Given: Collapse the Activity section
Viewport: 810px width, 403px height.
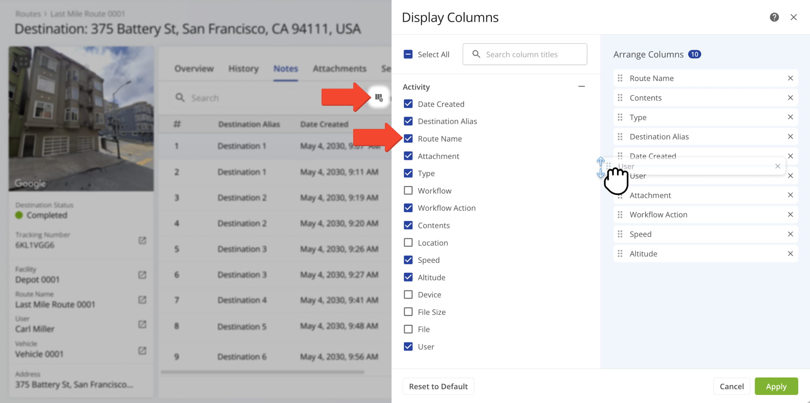Looking at the screenshot, I should click(581, 87).
